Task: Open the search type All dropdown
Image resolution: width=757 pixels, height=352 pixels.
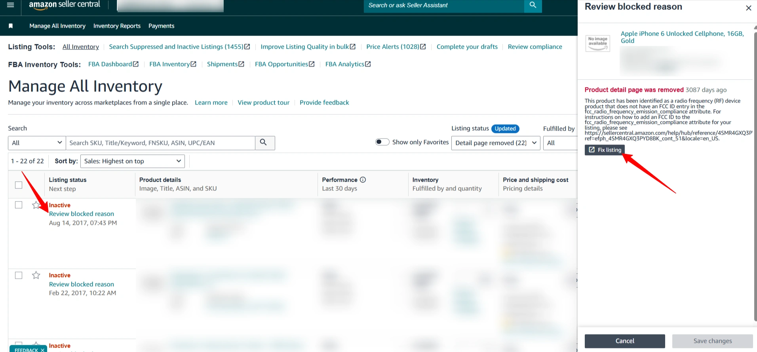Action: click(x=37, y=143)
